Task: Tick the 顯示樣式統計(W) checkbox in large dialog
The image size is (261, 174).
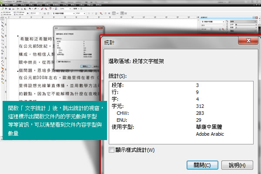Action: 111,150
